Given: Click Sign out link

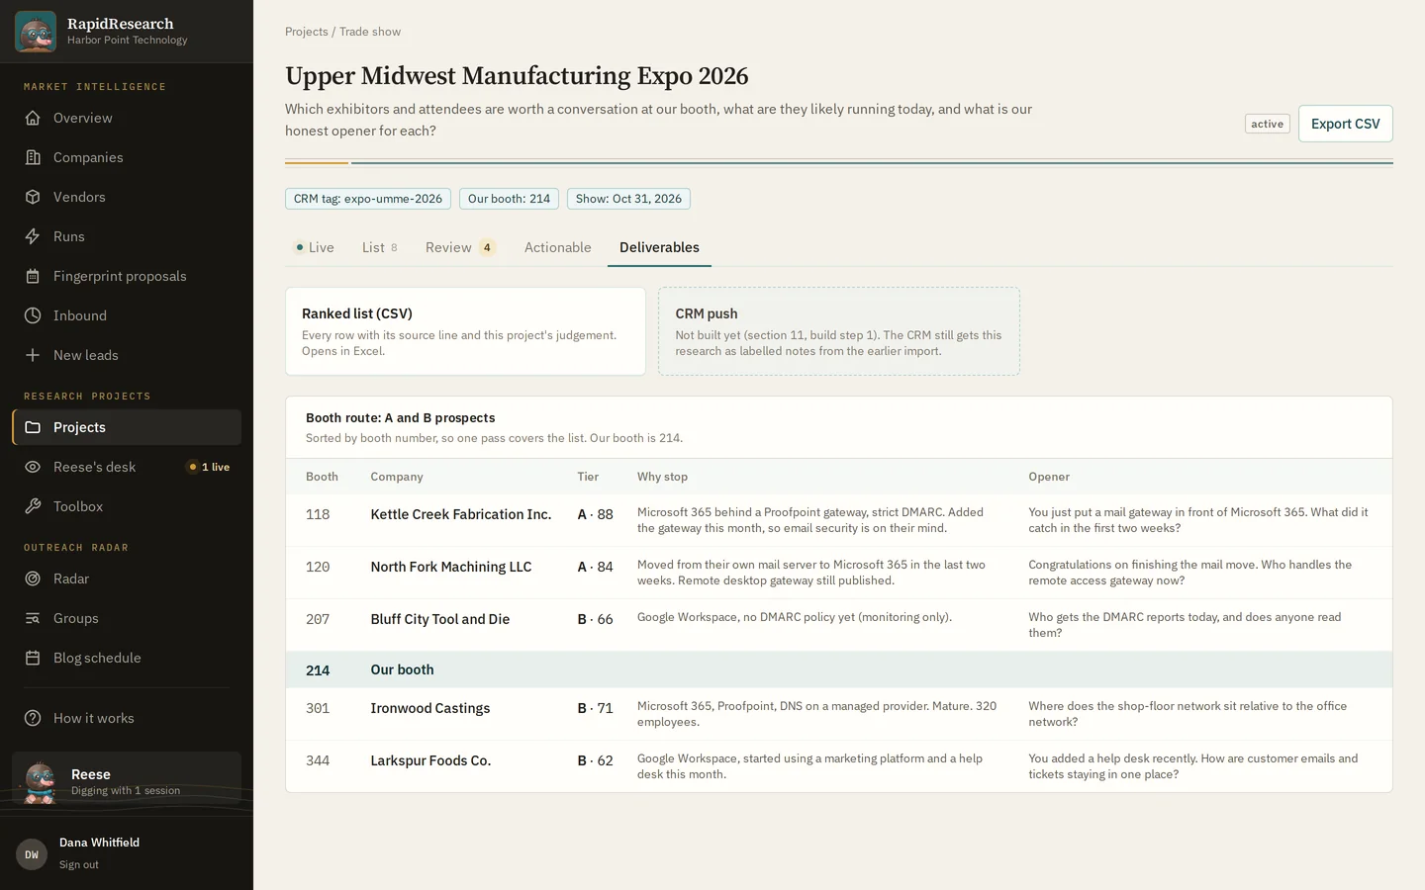Looking at the screenshot, I should coord(78,865).
